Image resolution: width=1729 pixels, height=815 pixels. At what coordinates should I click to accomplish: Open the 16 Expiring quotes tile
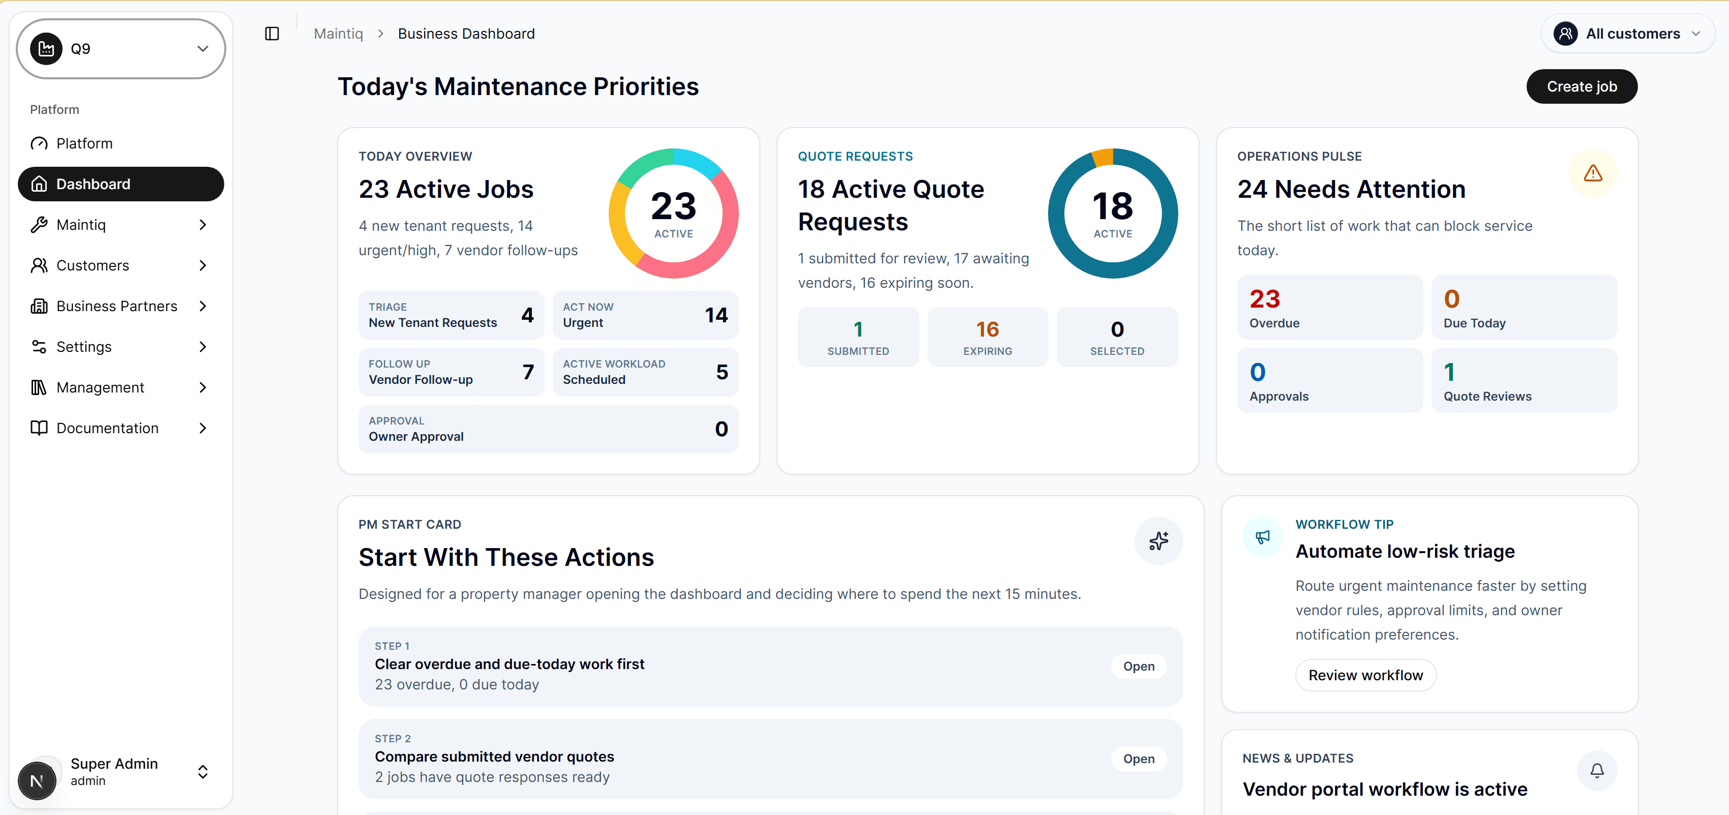(x=988, y=338)
